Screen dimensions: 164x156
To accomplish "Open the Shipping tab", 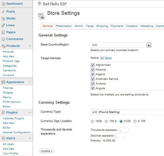I will 102,26.
